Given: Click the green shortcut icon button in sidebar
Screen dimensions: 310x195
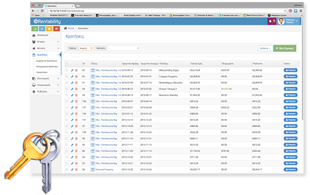Looking at the screenshot, I should 35,29.
